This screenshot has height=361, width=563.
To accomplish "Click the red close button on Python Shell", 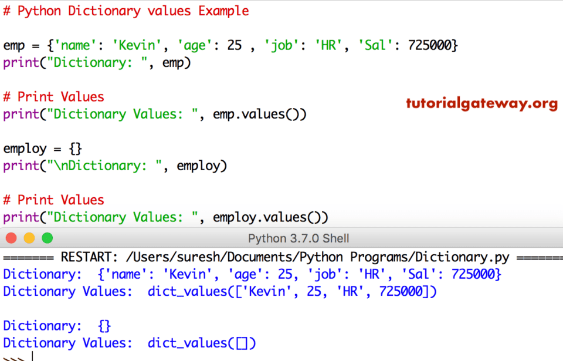I will click(11, 238).
